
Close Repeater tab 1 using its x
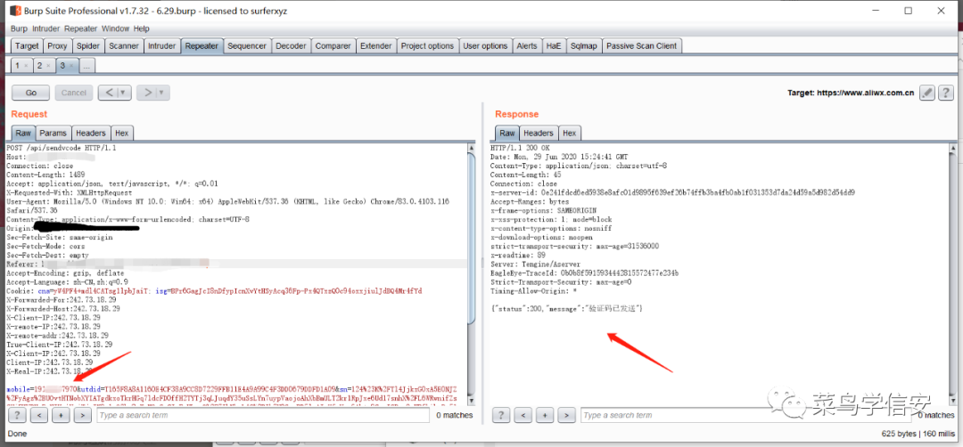[26, 66]
